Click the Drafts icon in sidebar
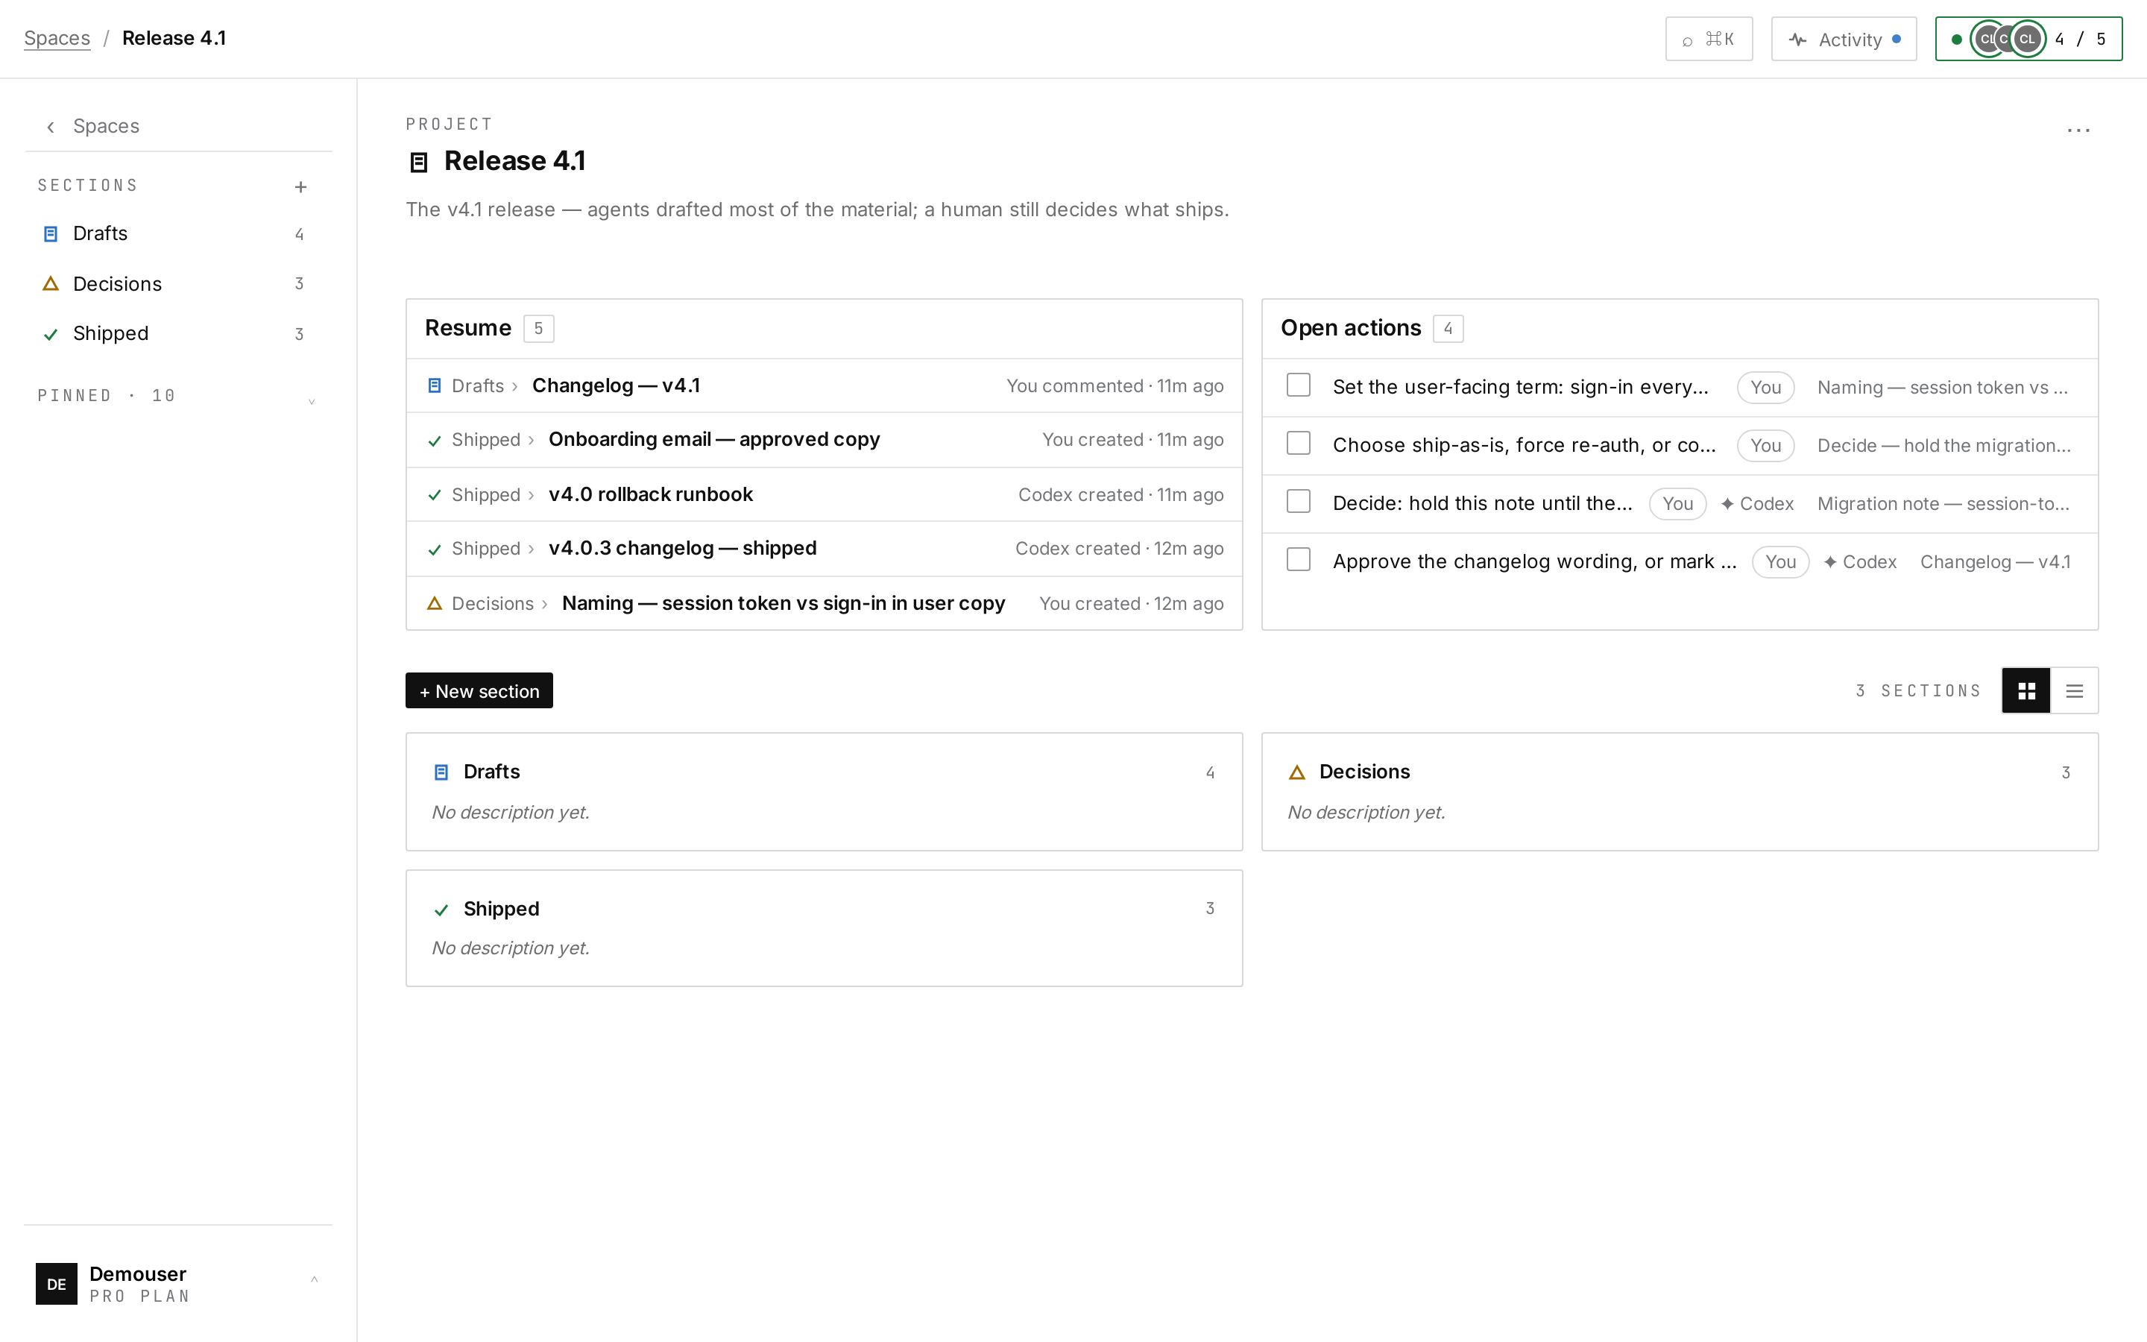 click(51, 234)
